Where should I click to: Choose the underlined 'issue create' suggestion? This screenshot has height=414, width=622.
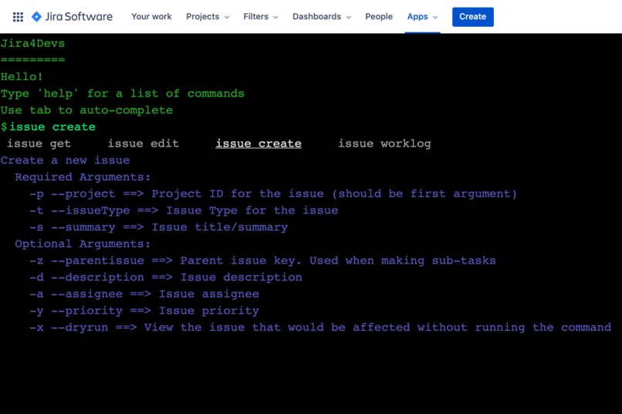(259, 143)
